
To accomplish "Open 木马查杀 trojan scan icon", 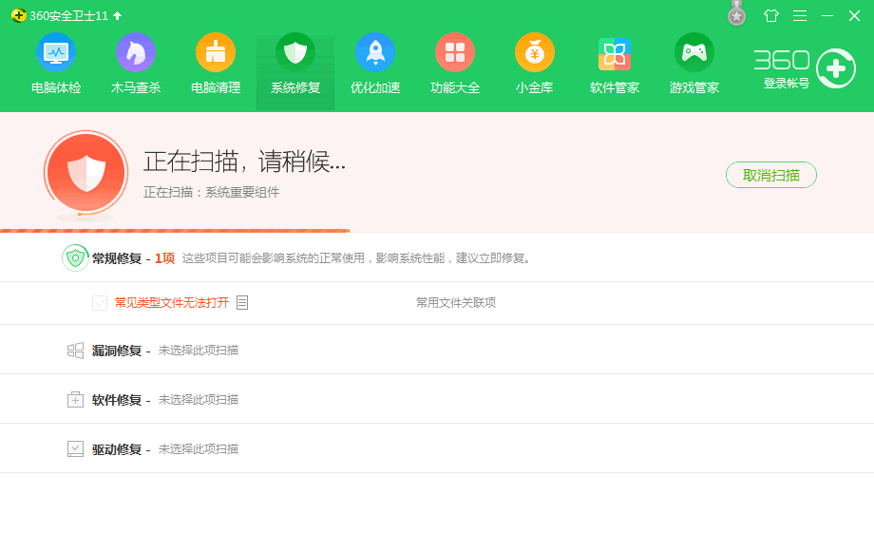I will click(x=136, y=52).
